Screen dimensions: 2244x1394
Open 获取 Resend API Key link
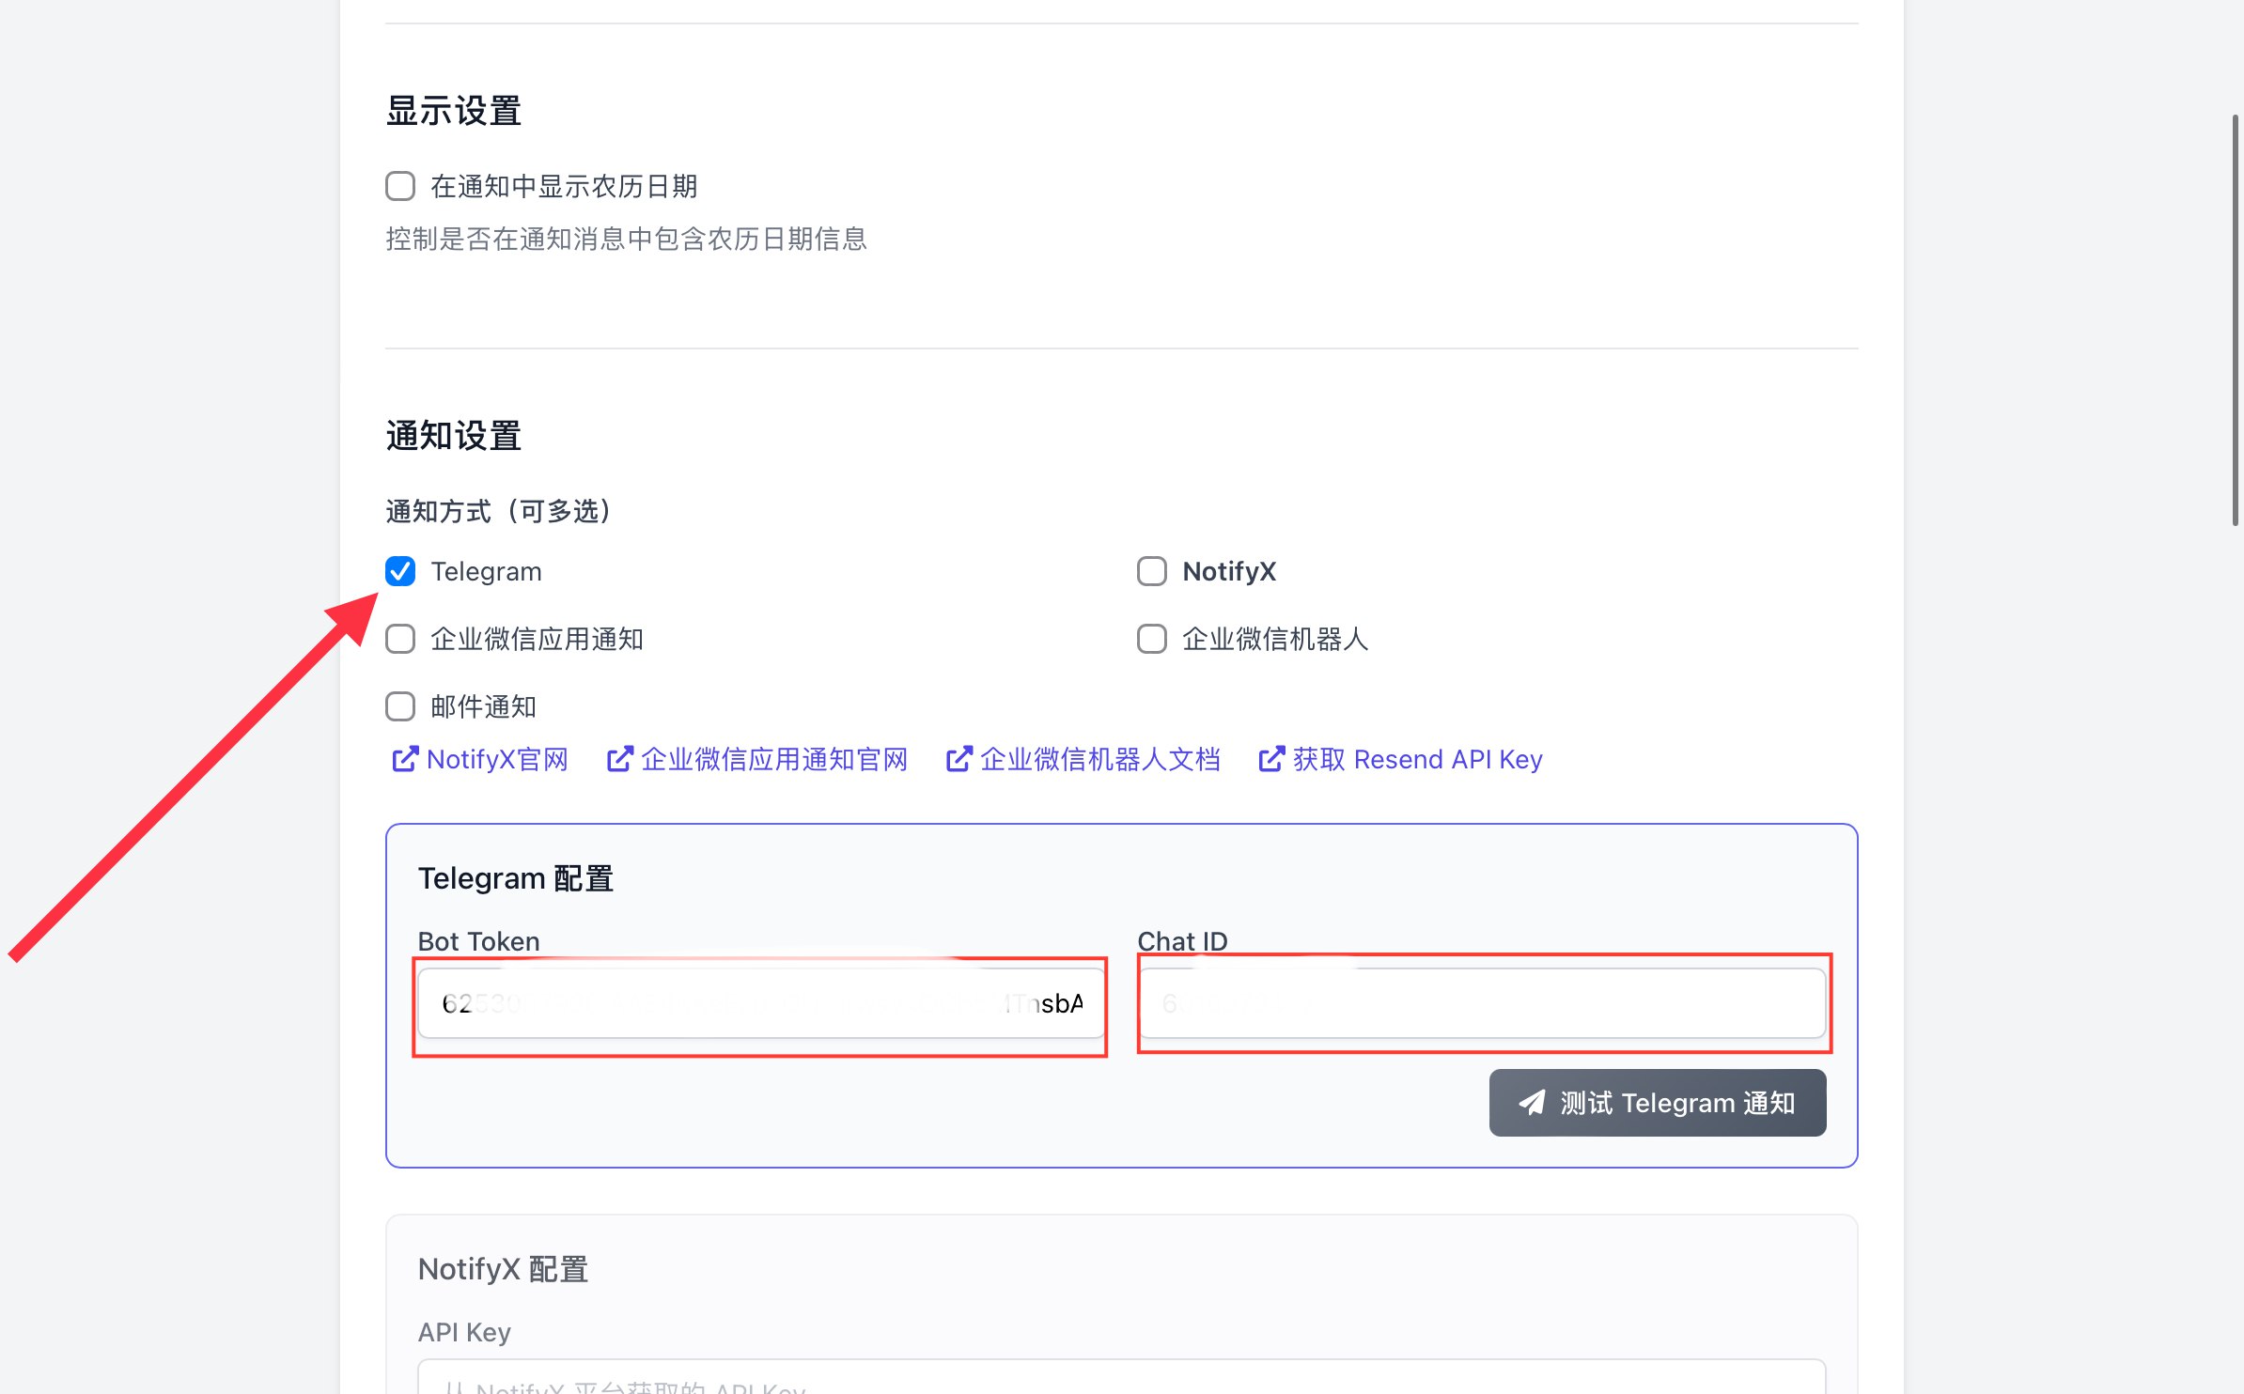(x=1401, y=759)
